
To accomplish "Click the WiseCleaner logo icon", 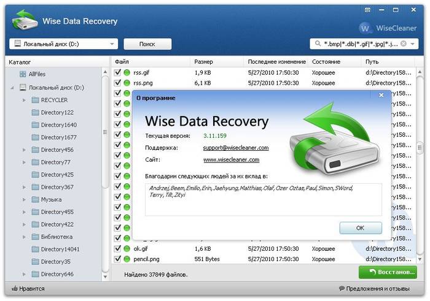I will tap(365, 28).
